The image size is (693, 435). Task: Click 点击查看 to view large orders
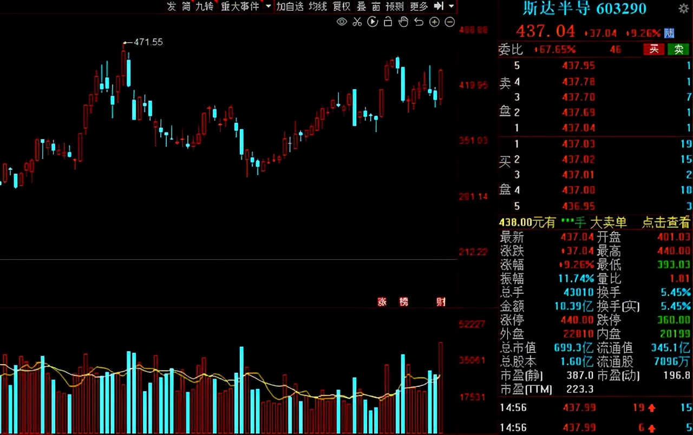tap(666, 222)
